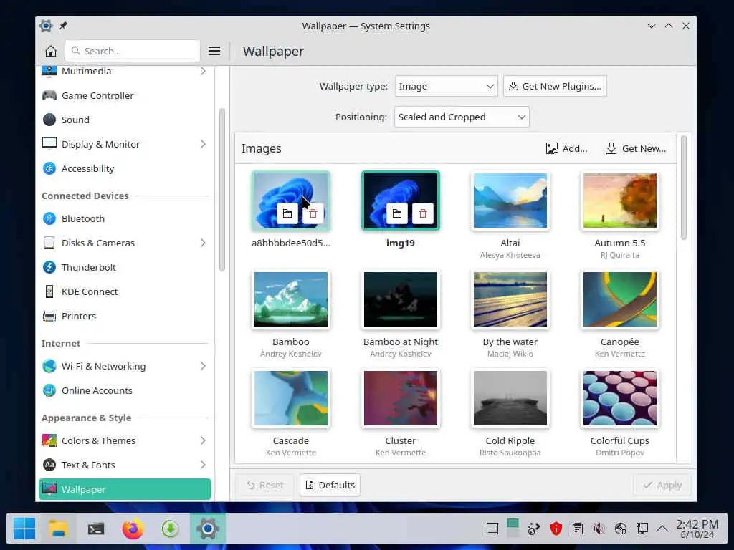Go to the System Settings home page
The width and height of the screenshot is (734, 550).
(51, 51)
